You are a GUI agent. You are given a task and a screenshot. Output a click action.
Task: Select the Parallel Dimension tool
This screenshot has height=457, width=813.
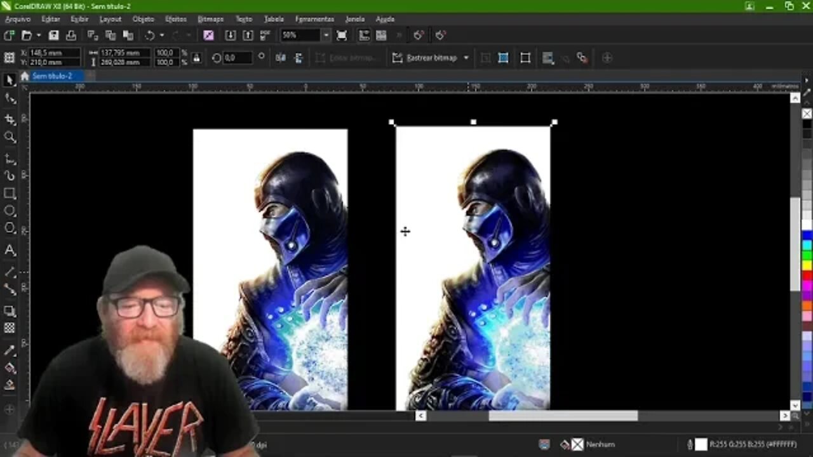[x=10, y=272]
